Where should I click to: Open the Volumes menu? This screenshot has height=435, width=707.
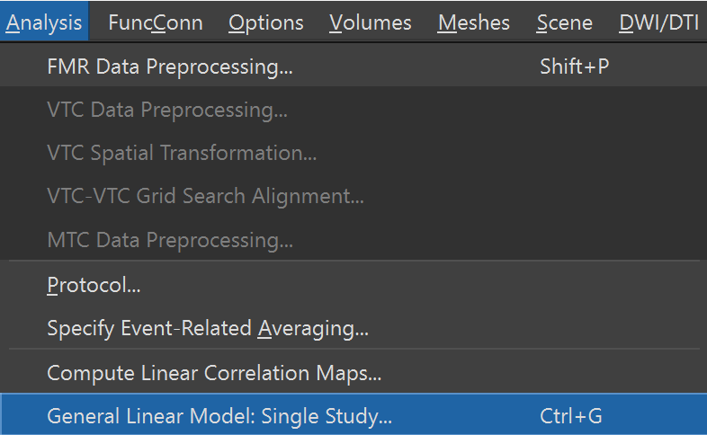371,22
